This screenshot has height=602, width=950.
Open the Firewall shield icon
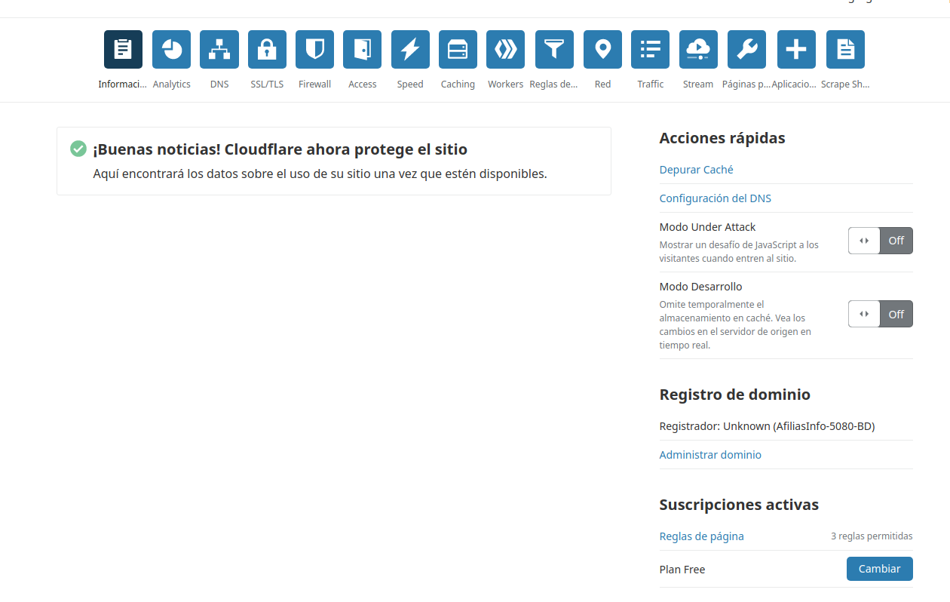click(x=314, y=50)
